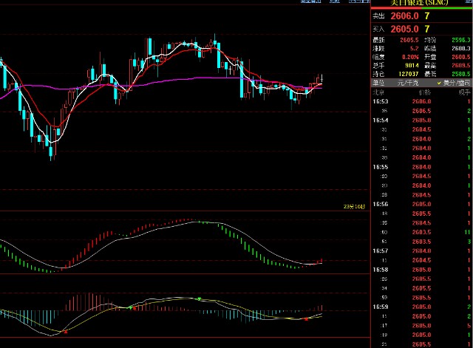Click the latest candlestick on the price chart
Screen dimensions: 473x348
coord(321,80)
